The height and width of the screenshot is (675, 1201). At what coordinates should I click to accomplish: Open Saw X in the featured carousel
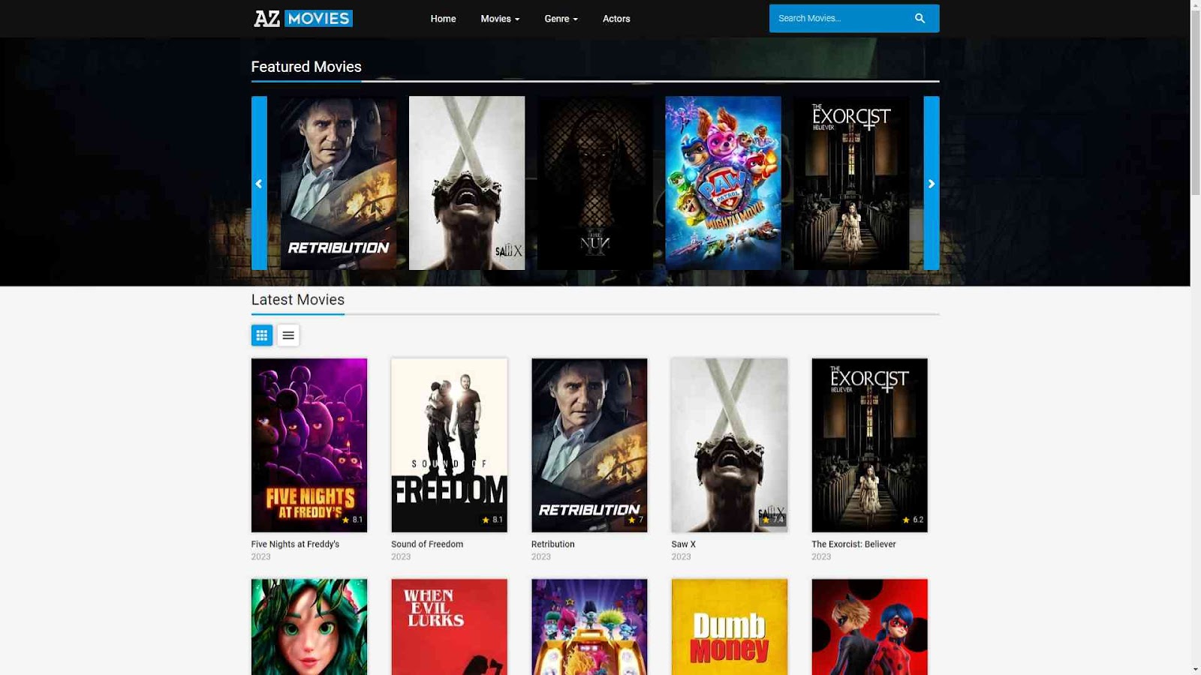(x=467, y=183)
